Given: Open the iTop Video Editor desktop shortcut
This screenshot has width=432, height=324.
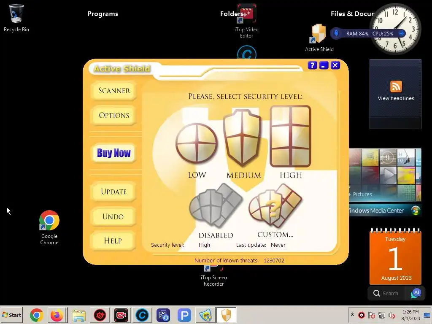Looking at the screenshot, I should click(246, 21).
